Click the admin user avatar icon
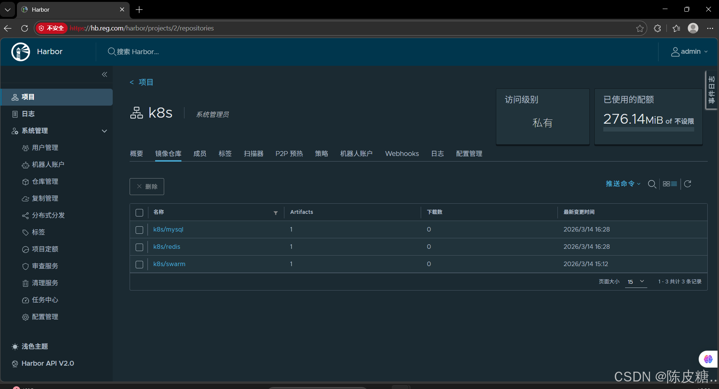719x389 pixels. [675, 52]
